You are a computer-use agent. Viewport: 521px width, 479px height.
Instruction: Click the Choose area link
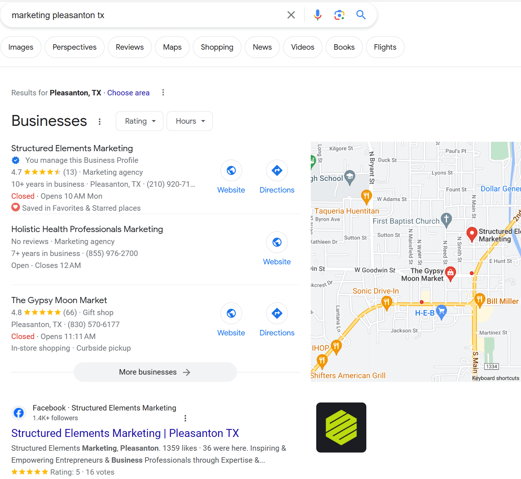[x=128, y=93]
